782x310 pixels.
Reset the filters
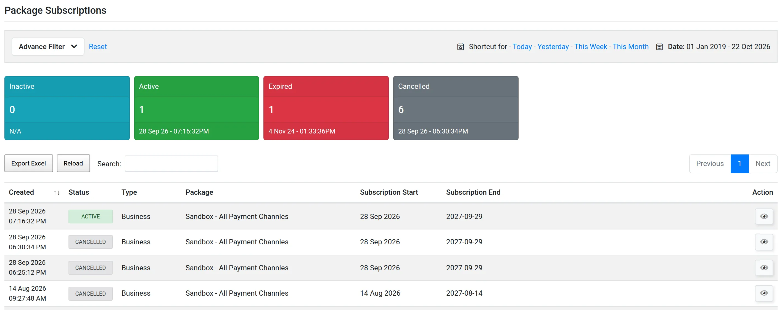point(98,46)
